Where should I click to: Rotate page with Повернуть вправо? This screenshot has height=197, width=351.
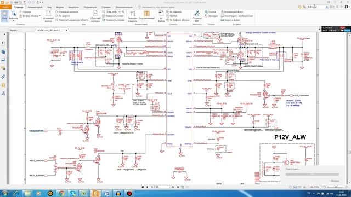[114, 20]
